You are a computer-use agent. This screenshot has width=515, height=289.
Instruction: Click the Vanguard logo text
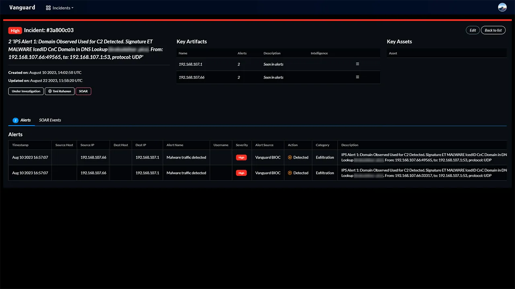pyautogui.click(x=22, y=8)
